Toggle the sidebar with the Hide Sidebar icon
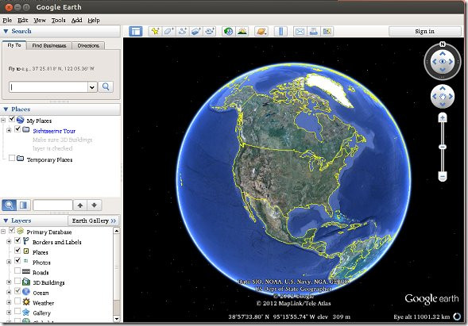Viewport: 468px width, 326px height. 136,31
